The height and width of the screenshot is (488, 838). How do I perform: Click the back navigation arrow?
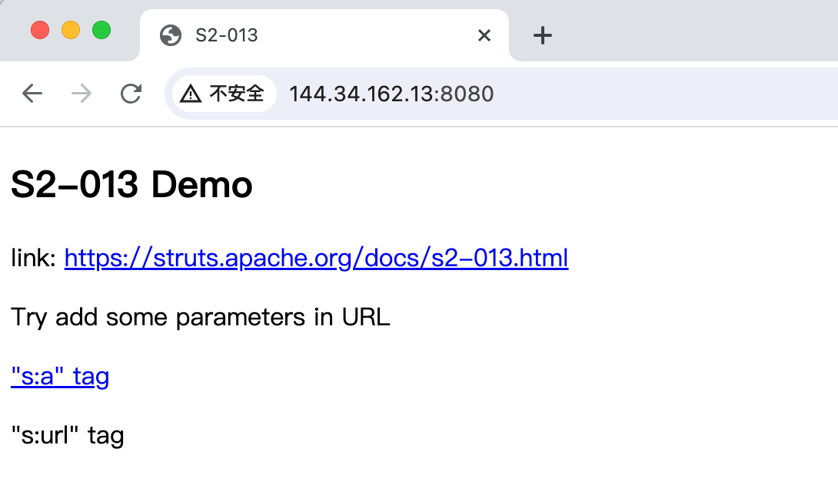click(x=32, y=94)
